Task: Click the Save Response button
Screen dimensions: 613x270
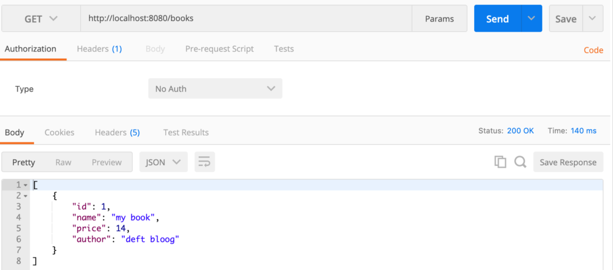Action: pyautogui.click(x=568, y=162)
